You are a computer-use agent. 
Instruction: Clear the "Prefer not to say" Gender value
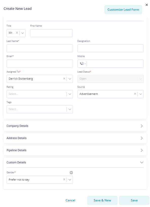click(64, 179)
